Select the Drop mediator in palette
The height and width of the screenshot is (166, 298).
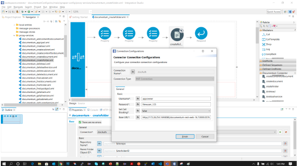267,44
